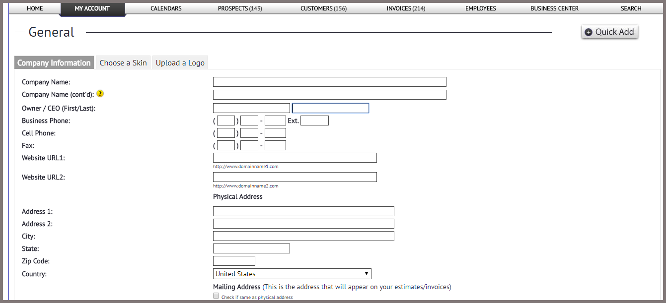The height and width of the screenshot is (303, 666).
Task: Click the yellow help icon beside Company Name (cont'd)
Action: point(100,94)
